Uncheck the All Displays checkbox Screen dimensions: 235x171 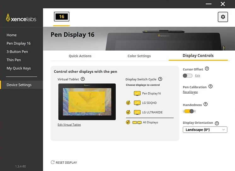tap(128, 122)
